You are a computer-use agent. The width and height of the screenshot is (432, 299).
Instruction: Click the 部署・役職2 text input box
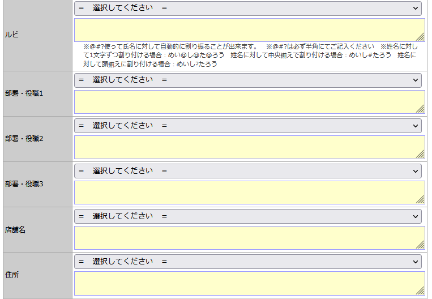coord(249,147)
